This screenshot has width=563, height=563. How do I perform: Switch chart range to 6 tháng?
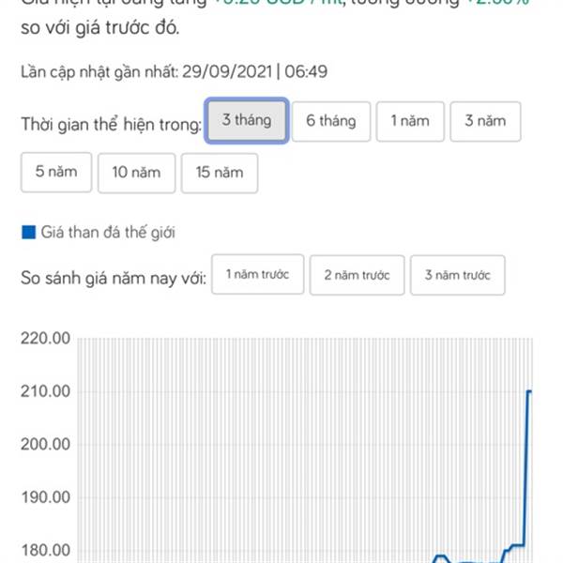point(331,121)
